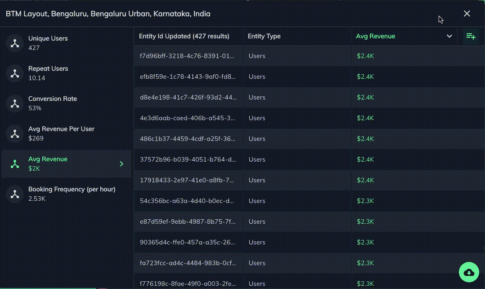Click the Avg Revenue Per User icon

pos(15,134)
